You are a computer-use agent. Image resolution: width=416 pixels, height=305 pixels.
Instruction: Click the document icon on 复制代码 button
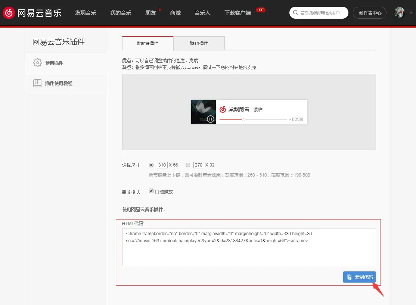[350, 277]
